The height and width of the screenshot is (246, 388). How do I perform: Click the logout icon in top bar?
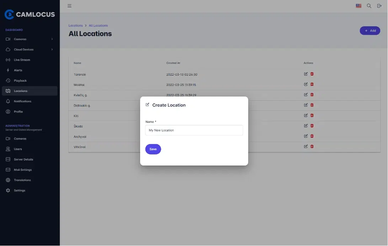tap(379, 6)
